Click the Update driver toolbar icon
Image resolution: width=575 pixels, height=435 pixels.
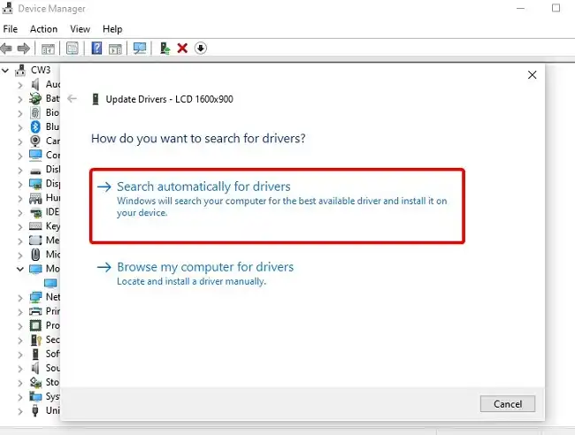click(165, 48)
